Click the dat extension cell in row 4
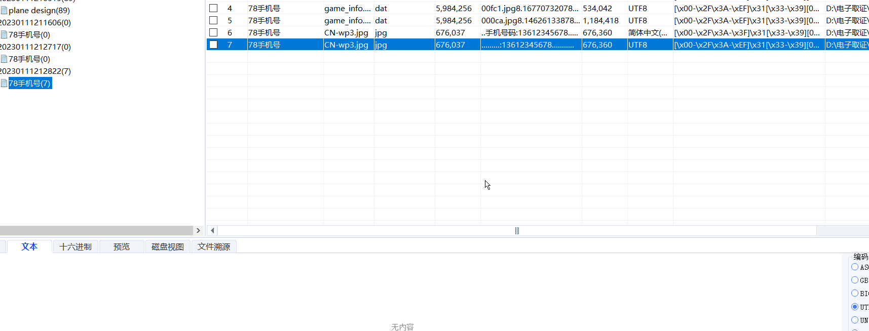The height and width of the screenshot is (331, 869). pos(381,8)
